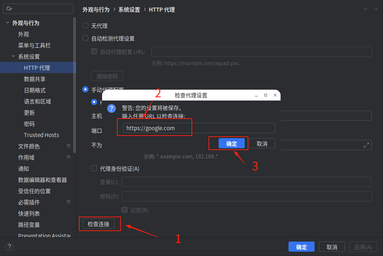Collapse the 外观与行为 sidebar section

pos(7,22)
